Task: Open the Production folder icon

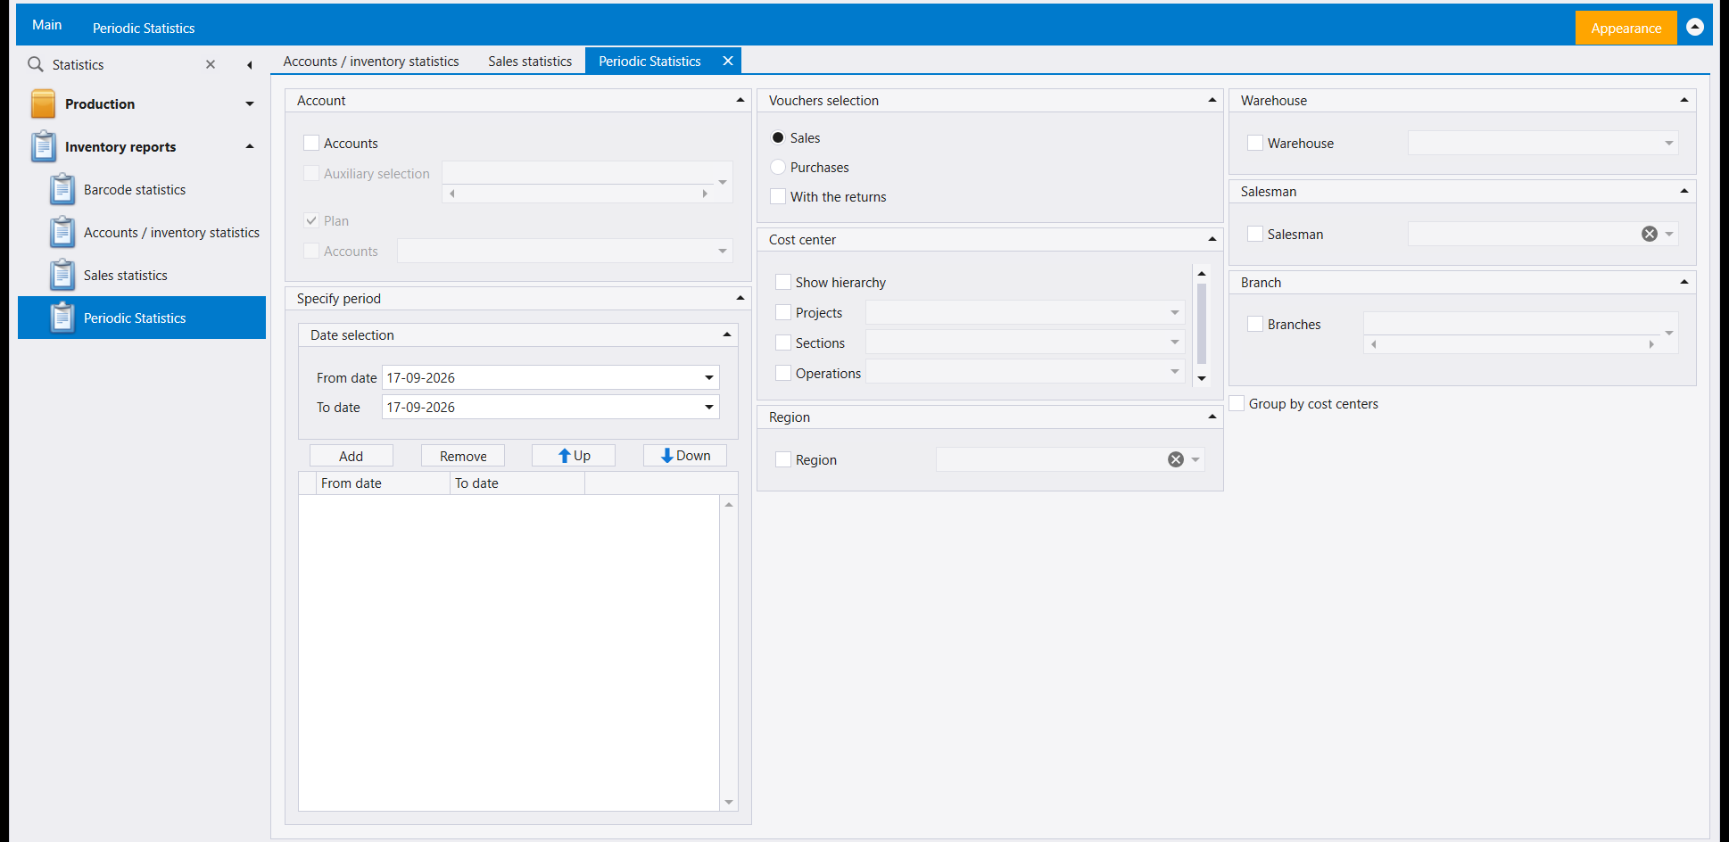Action: point(43,103)
